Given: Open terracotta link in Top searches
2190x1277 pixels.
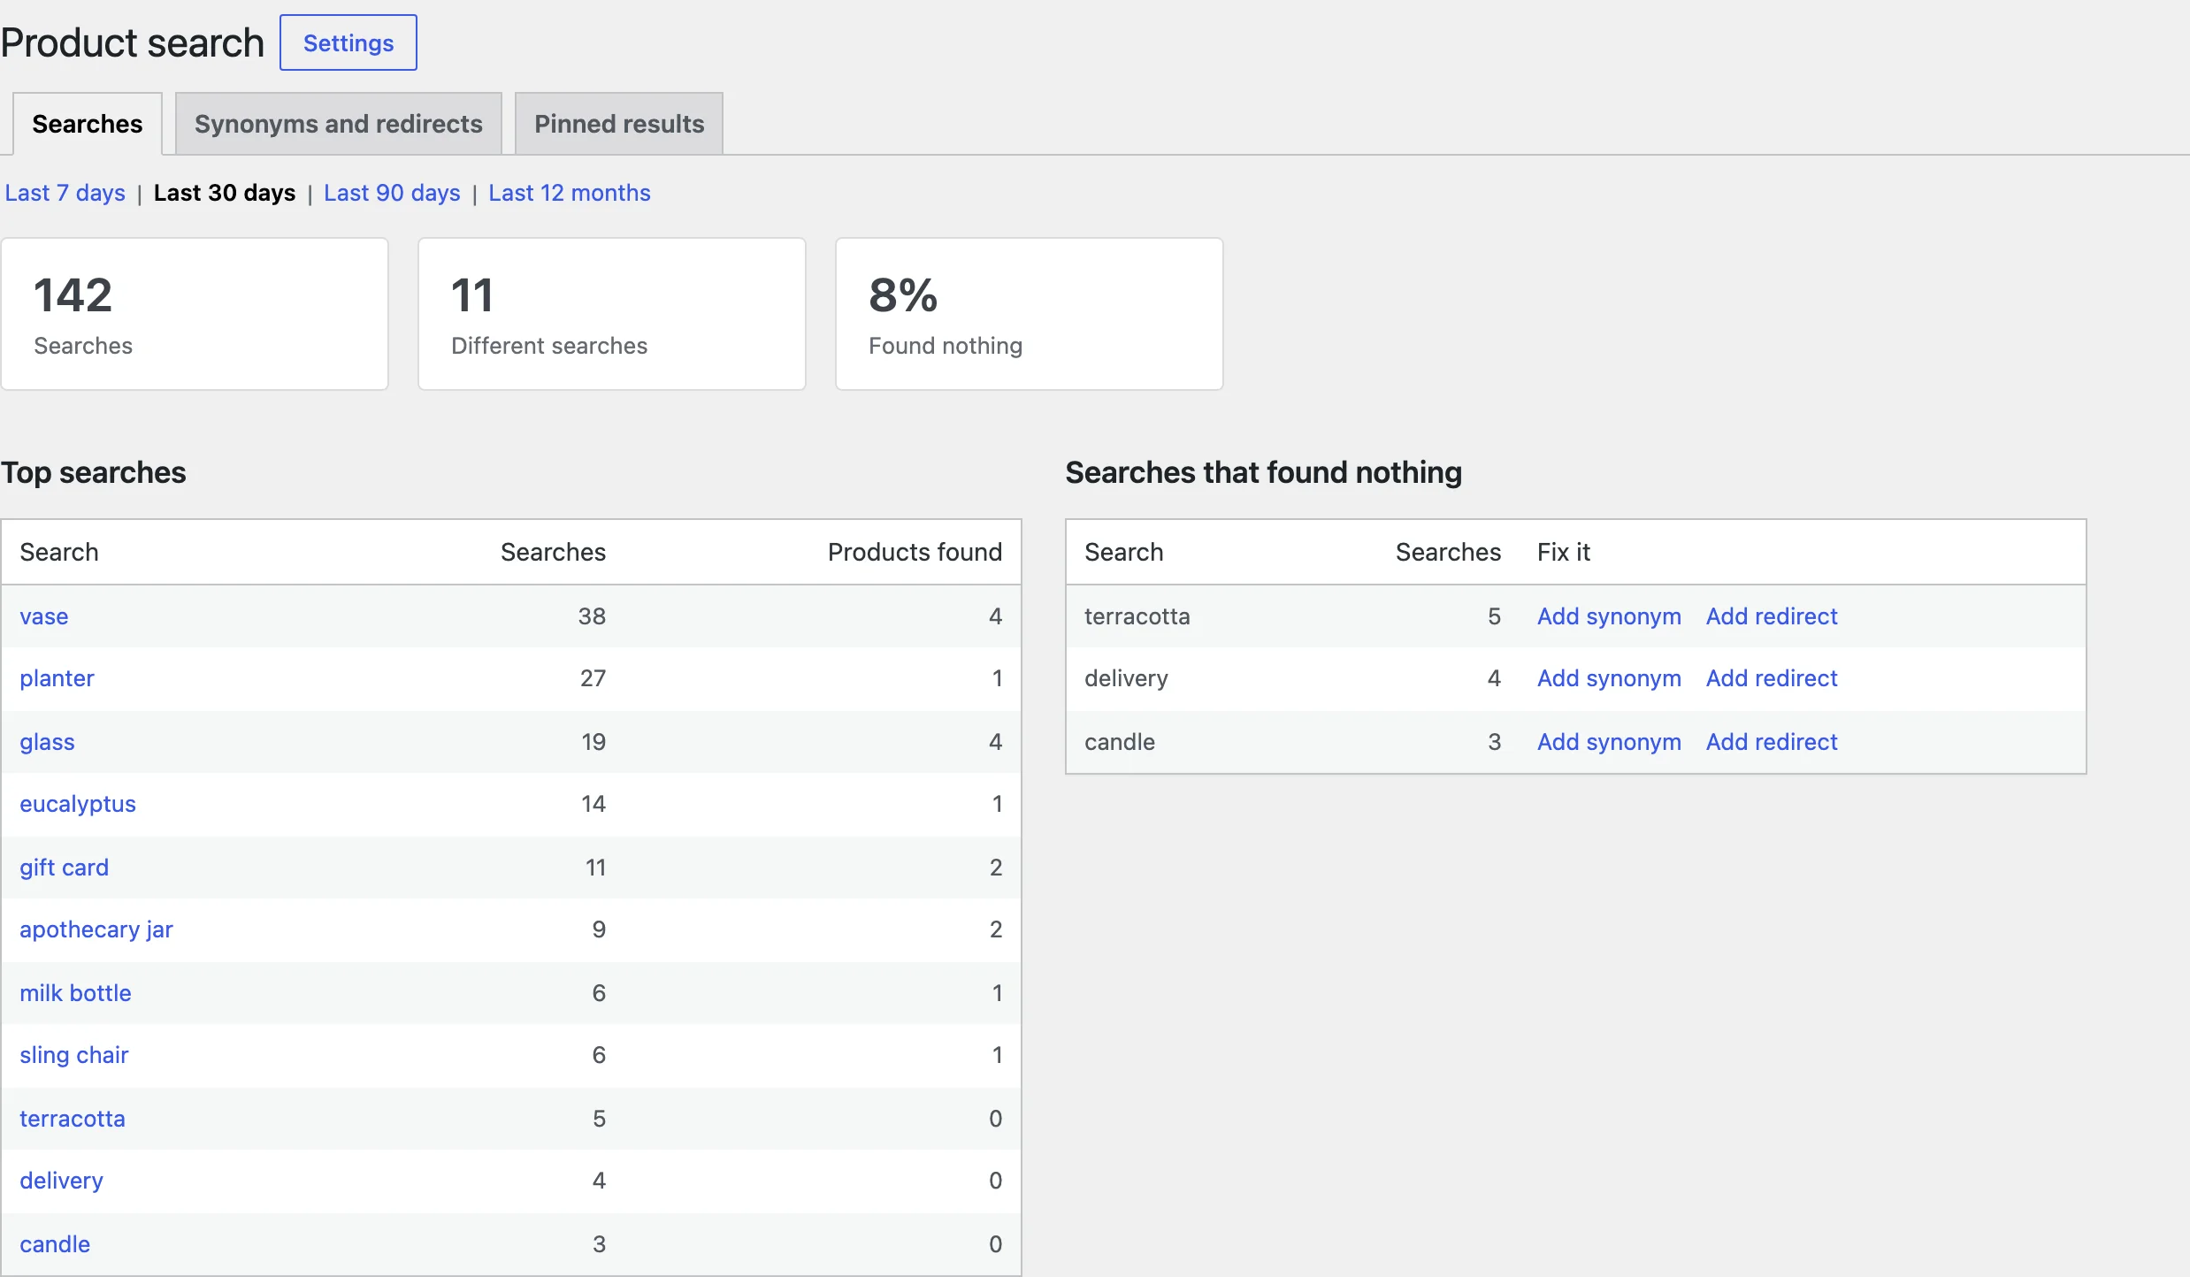Looking at the screenshot, I should [73, 1119].
